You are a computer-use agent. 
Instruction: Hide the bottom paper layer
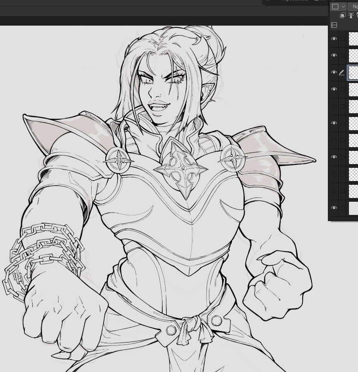tap(334, 208)
